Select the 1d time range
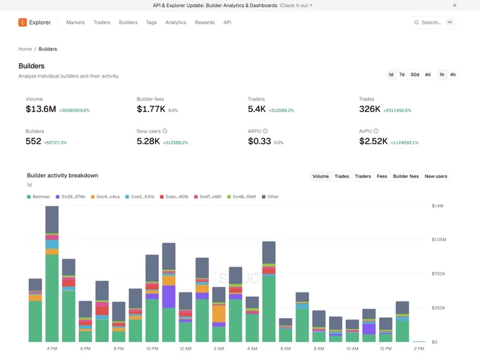Screen dimensions: 480x361 tap(391, 75)
